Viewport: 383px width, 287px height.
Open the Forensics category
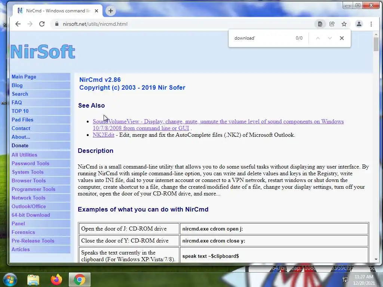pos(23,232)
